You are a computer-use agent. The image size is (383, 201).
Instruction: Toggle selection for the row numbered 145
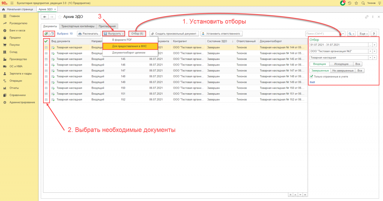coord(46,59)
